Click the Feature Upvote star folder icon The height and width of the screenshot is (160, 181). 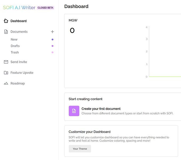(6, 73)
